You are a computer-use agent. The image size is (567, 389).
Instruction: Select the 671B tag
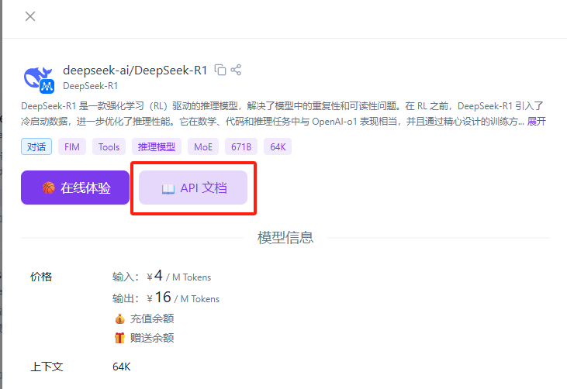[x=241, y=146]
